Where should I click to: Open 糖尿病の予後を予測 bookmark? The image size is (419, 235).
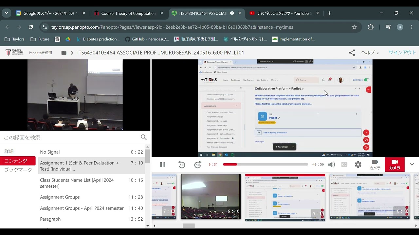pyautogui.click(x=196, y=39)
